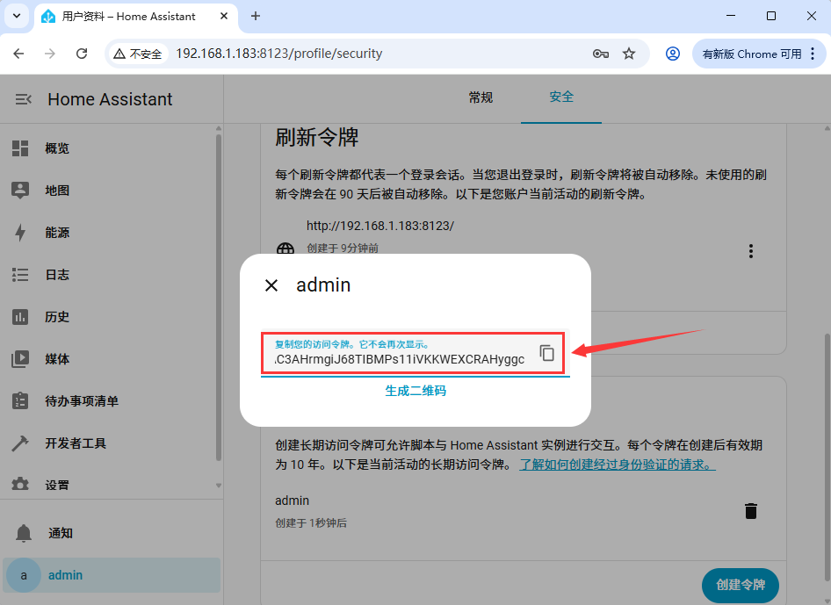Switch to the 常规 (General) tab
This screenshot has width=831, height=605.
[481, 98]
